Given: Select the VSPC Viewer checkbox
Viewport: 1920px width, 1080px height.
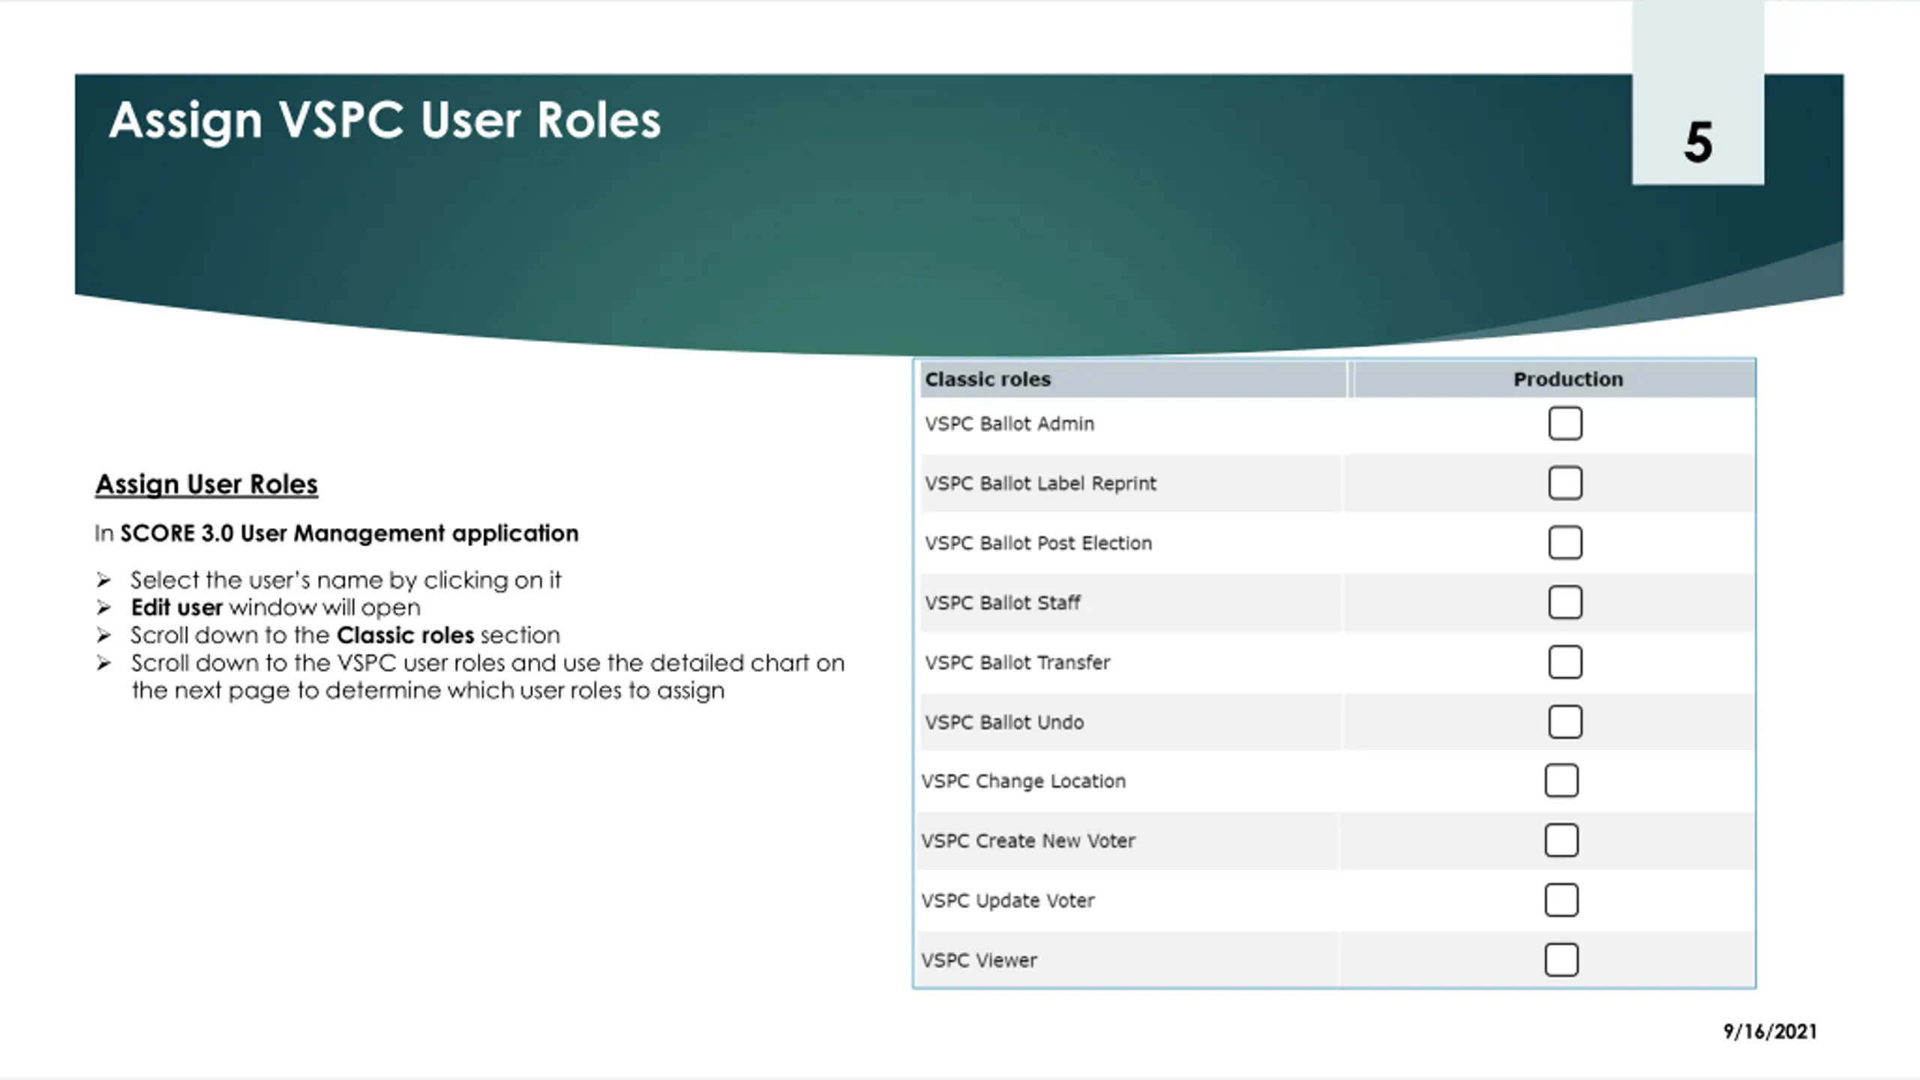Looking at the screenshot, I should tap(1561, 960).
